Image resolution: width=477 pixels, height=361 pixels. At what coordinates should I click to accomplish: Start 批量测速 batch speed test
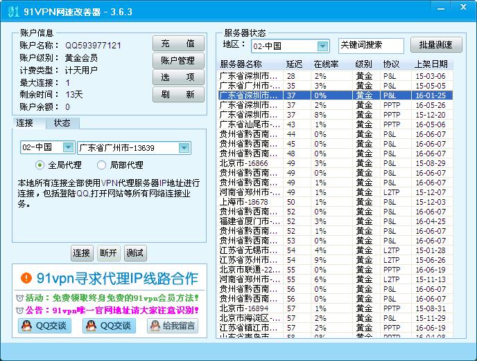coord(436,45)
